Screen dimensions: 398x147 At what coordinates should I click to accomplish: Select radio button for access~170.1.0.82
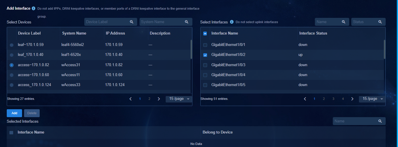point(11,65)
